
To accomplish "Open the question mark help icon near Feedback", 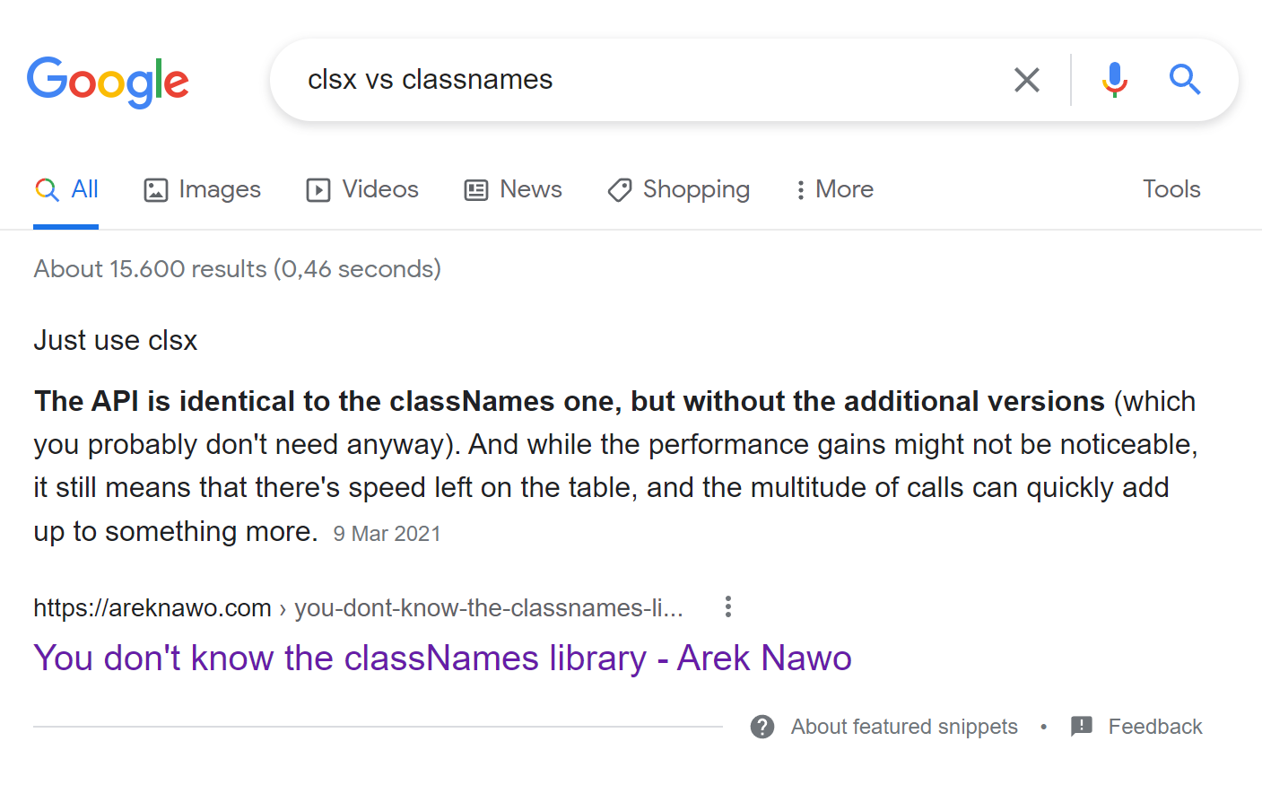I will pos(762,727).
